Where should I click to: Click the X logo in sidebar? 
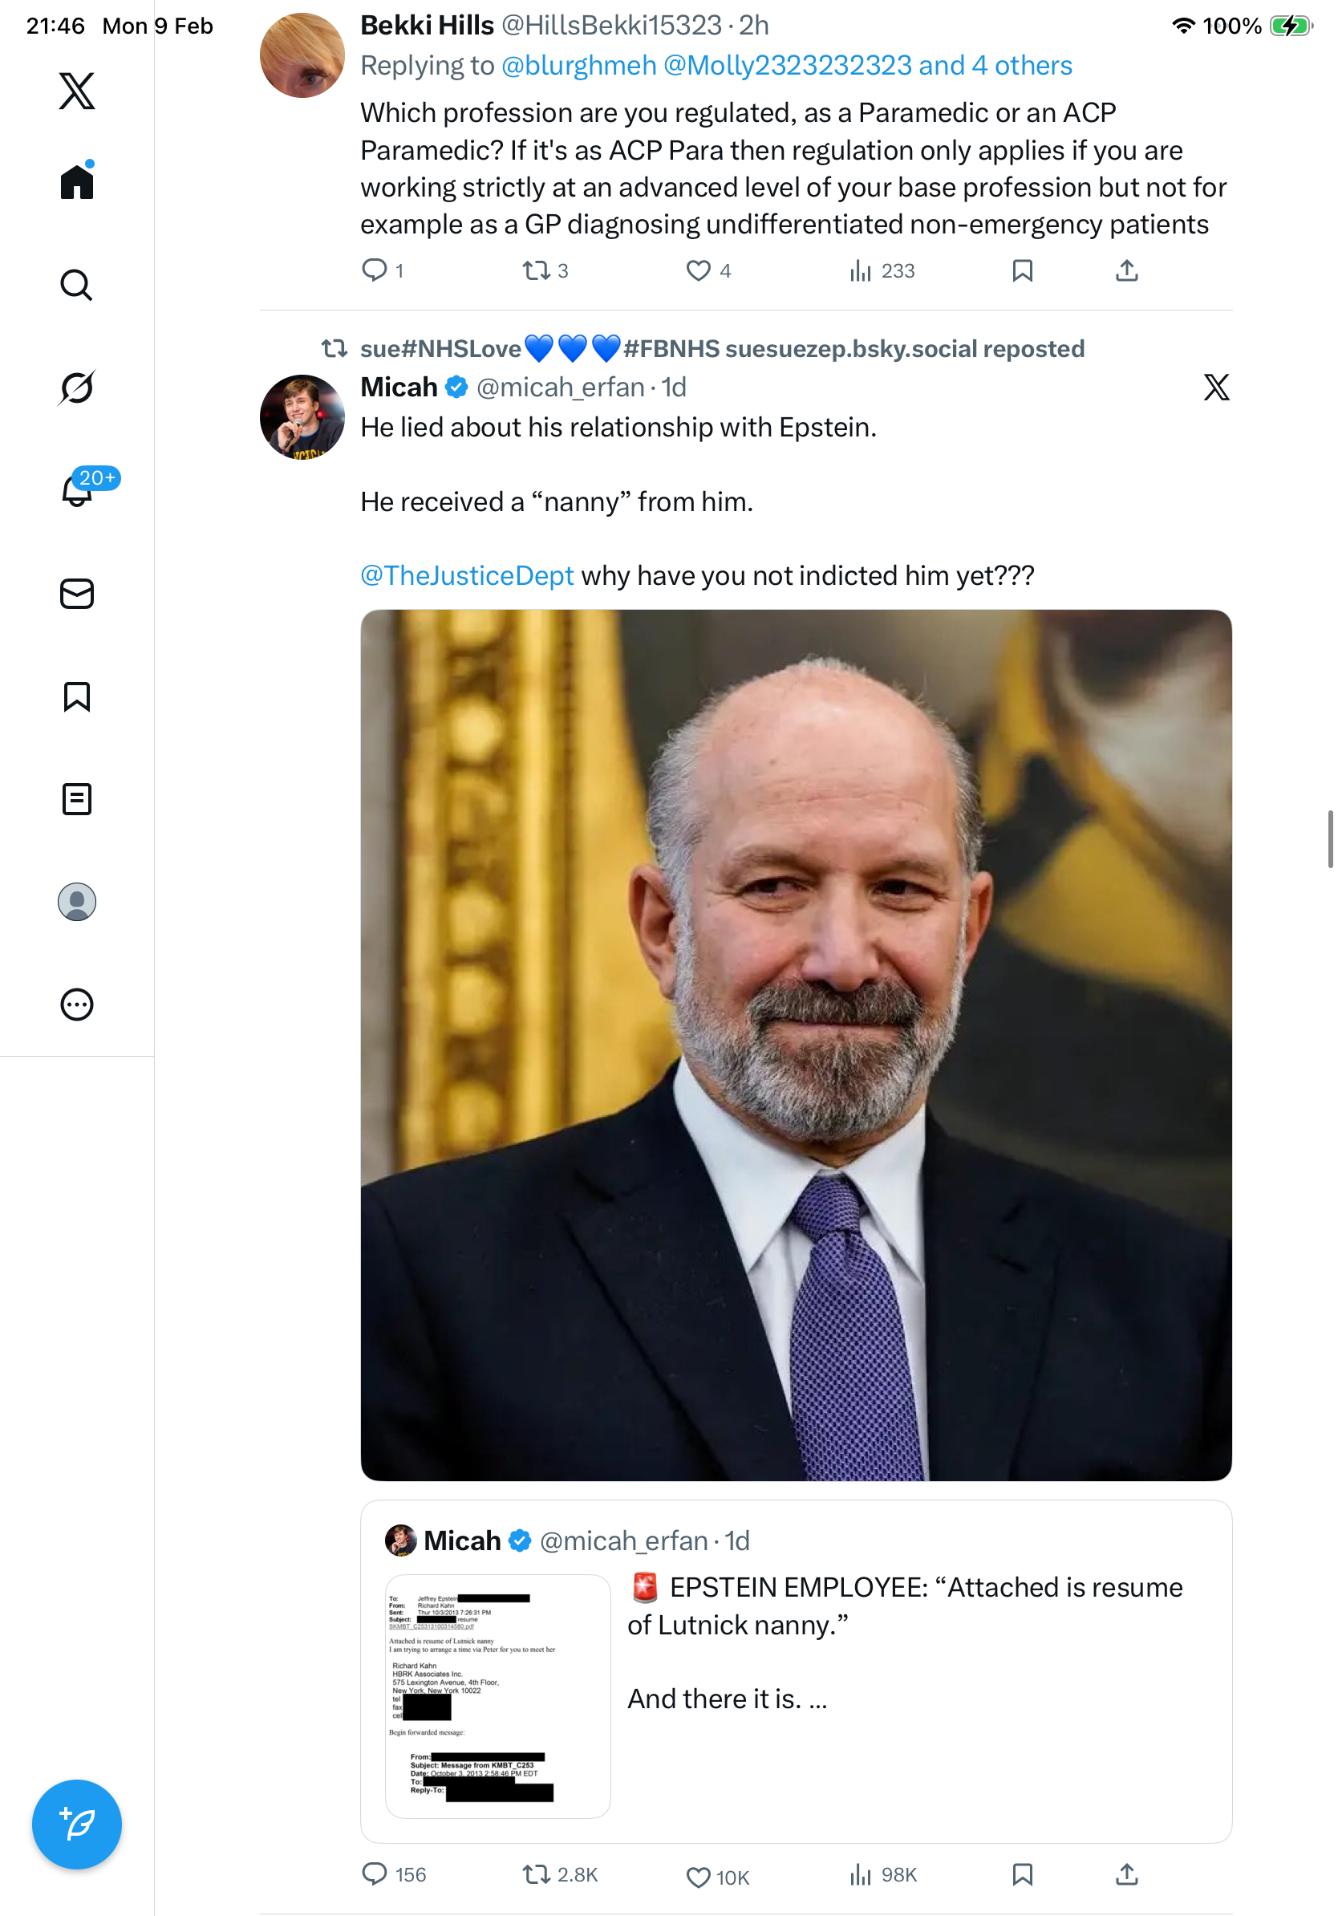click(77, 91)
